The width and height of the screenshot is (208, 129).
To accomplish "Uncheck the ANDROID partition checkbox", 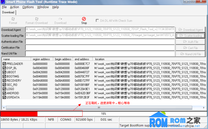I will pos(4,93).
